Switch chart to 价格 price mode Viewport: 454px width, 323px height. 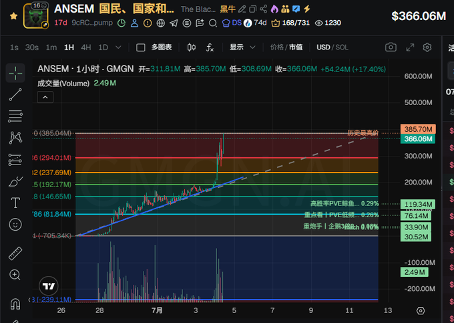pyautogui.click(x=277, y=47)
